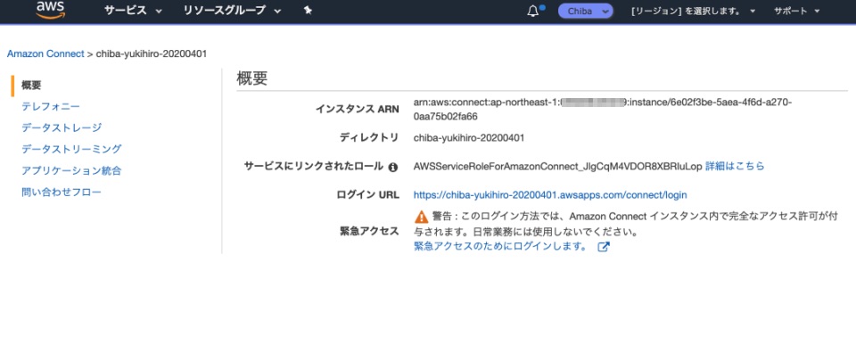Viewport: 856px width, 353px height.
Task: Click the ディレクトリ label
Action: [369, 138]
